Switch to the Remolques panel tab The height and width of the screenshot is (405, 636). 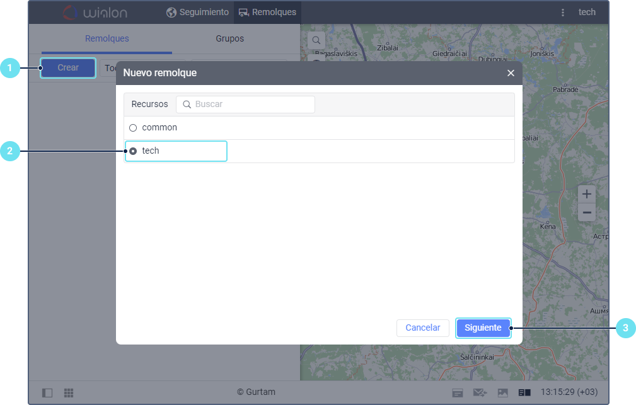point(107,38)
